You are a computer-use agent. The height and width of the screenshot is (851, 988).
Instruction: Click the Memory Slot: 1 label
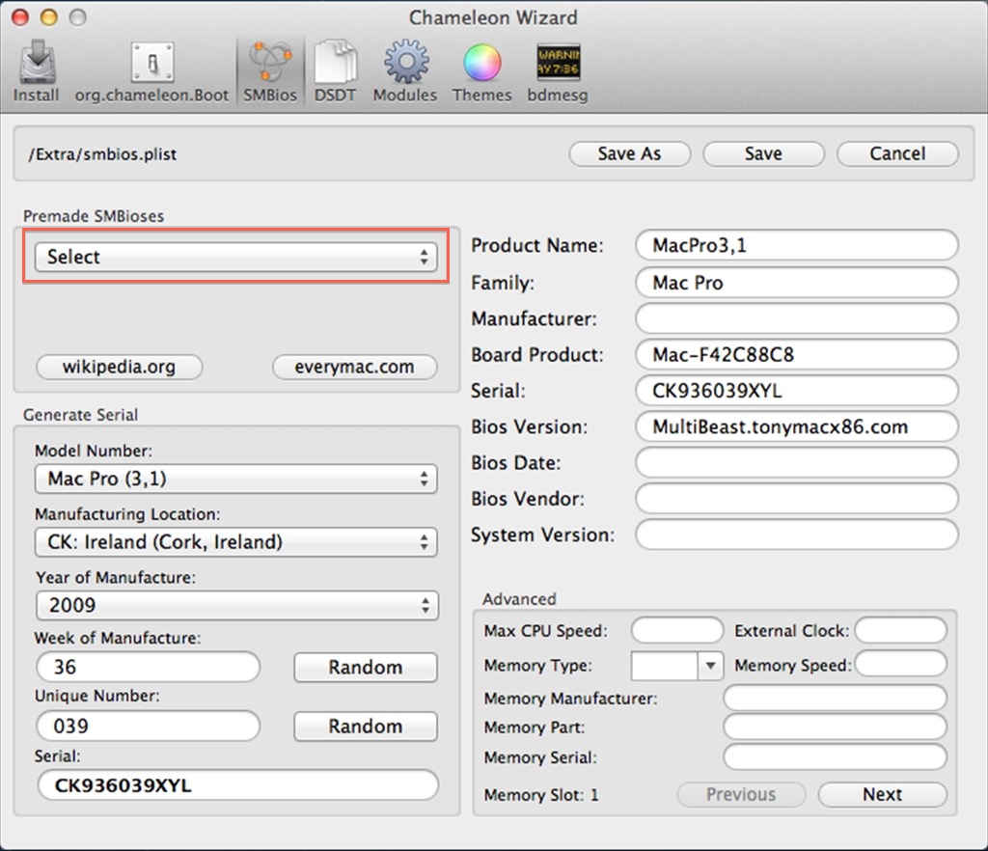click(x=541, y=795)
